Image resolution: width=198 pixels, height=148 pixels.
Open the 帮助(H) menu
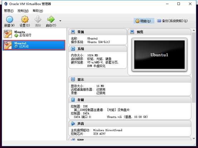click(38, 11)
